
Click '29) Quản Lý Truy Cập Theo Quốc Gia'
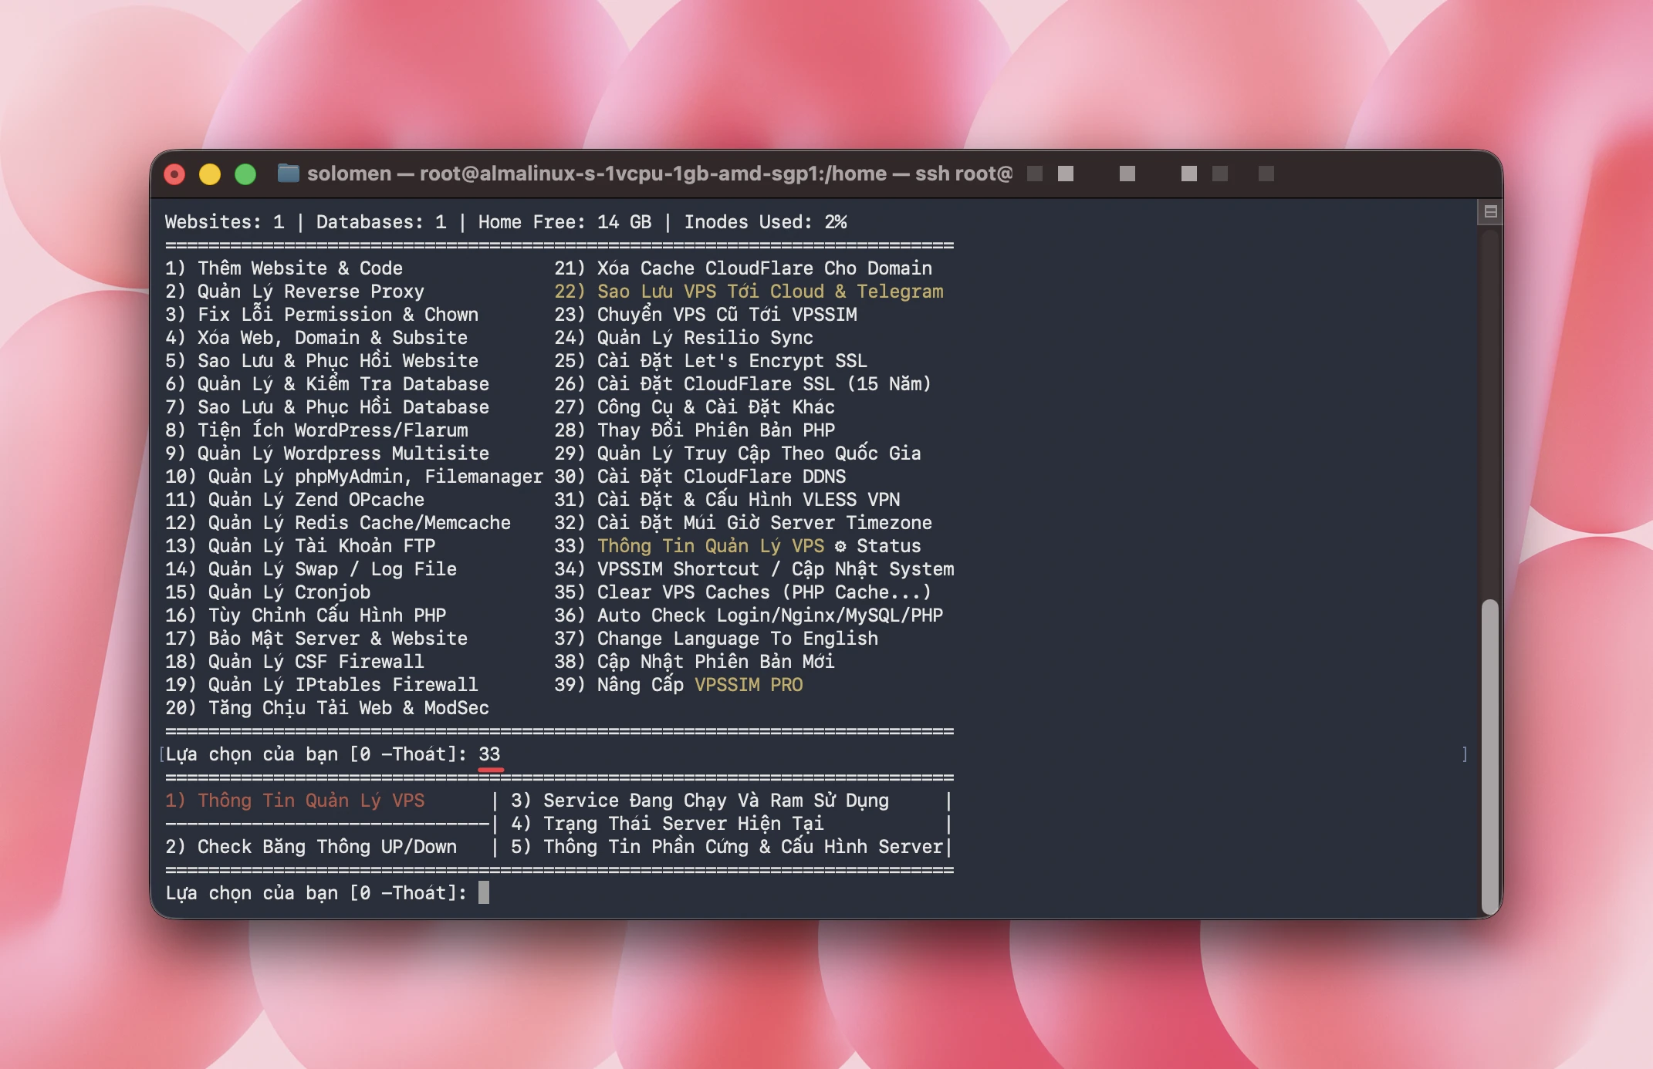point(738,454)
